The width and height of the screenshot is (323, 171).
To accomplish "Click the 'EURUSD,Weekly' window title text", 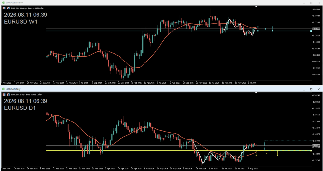I will point(14,3).
